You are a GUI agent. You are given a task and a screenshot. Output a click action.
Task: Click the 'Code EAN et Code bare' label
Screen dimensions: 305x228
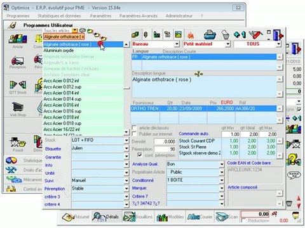tap(249, 163)
